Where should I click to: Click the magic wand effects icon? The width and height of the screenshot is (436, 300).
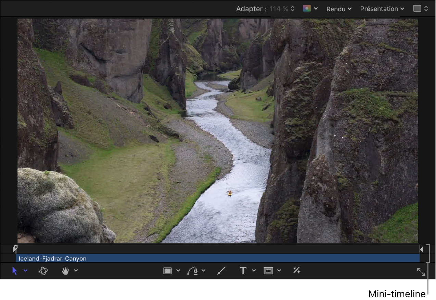pyautogui.click(x=297, y=271)
